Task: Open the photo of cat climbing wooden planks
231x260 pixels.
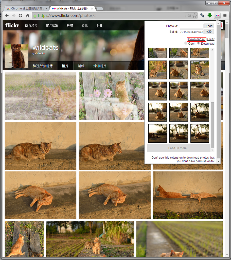Action: click(24, 239)
